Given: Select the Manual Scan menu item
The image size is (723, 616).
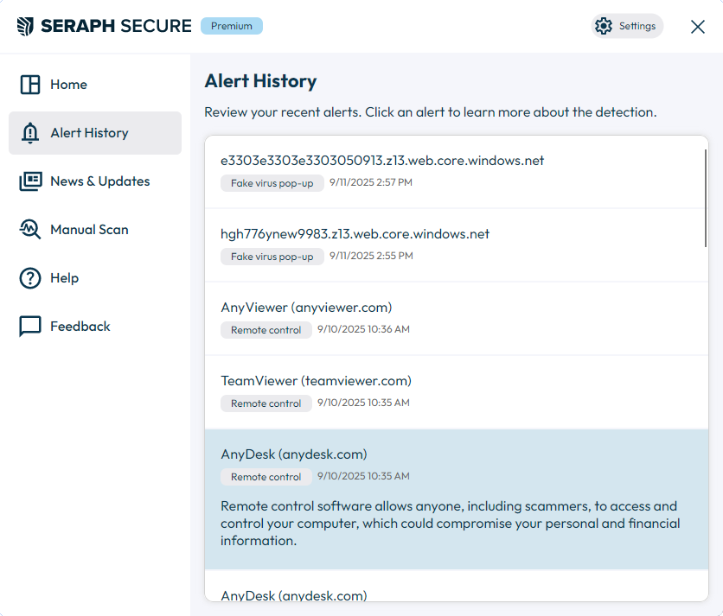Looking at the screenshot, I should (x=95, y=230).
